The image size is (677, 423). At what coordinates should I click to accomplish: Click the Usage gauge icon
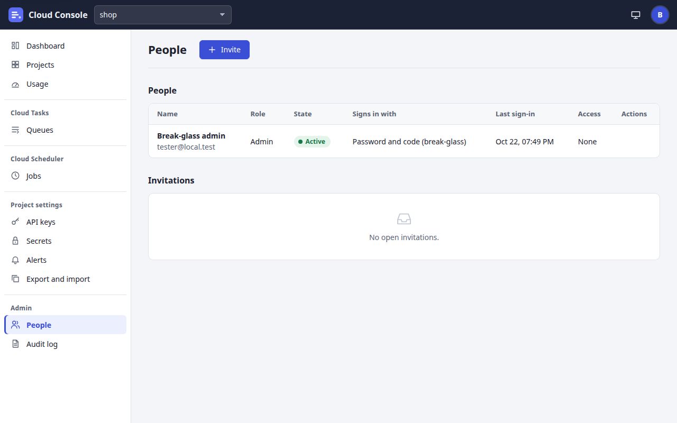point(15,84)
